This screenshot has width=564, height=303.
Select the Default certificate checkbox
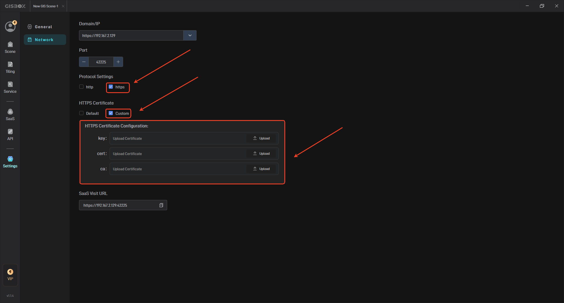pos(81,113)
